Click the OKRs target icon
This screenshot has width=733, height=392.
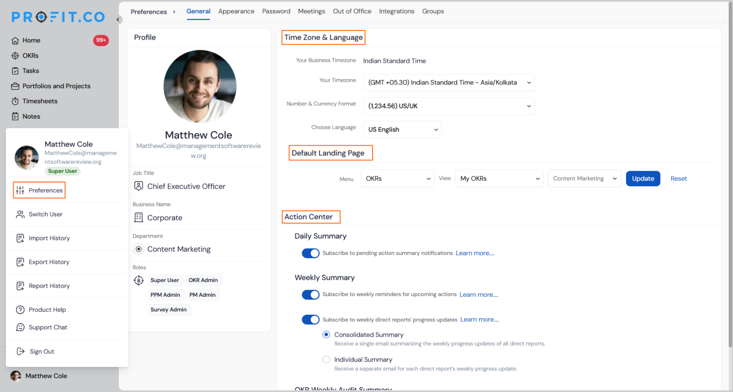(x=15, y=56)
